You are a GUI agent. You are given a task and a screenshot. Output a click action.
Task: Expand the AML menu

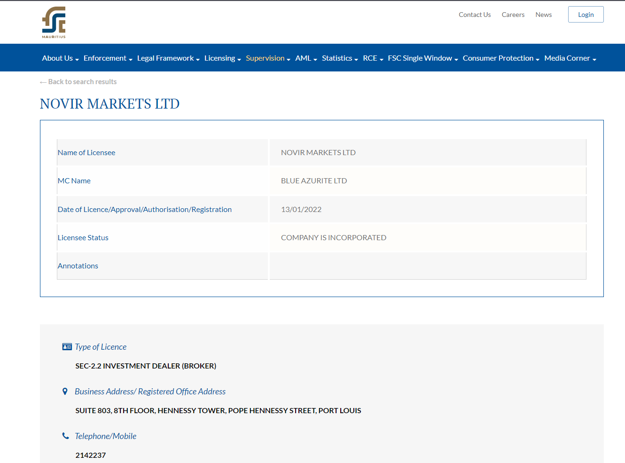[x=306, y=58]
